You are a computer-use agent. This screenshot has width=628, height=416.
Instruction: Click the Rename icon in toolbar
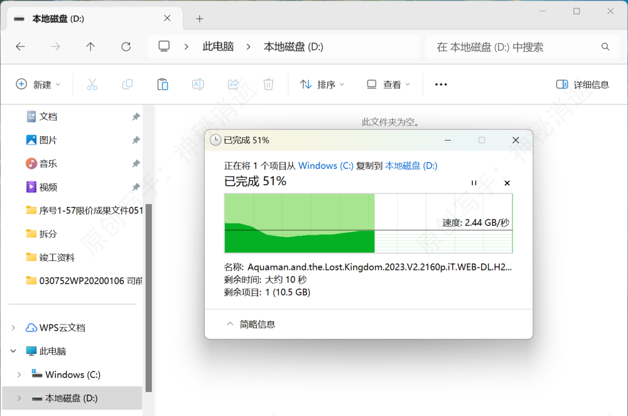coord(198,85)
